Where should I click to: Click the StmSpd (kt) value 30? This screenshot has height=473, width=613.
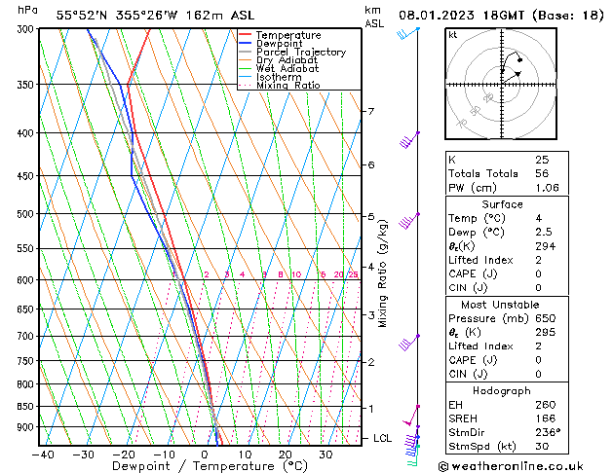542,447
